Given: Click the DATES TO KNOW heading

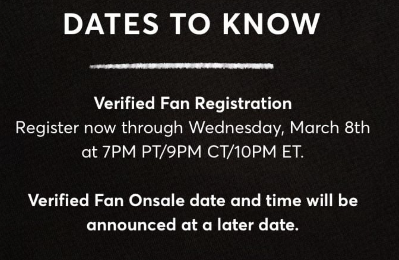Looking at the screenshot, I should click(x=192, y=24).
